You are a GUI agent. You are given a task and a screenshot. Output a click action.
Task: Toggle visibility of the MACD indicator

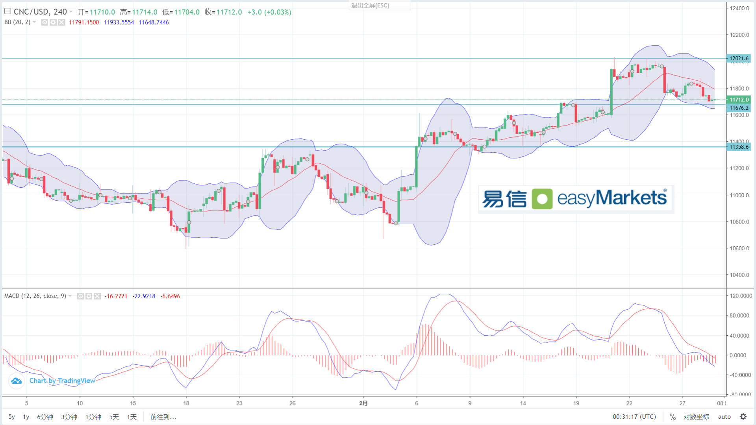coord(80,296)
